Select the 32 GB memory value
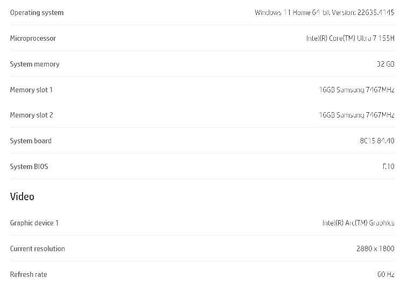401x285 pixels. [385, 64]
